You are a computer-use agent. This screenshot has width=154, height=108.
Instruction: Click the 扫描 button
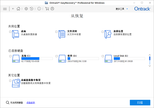click(140, 102)
